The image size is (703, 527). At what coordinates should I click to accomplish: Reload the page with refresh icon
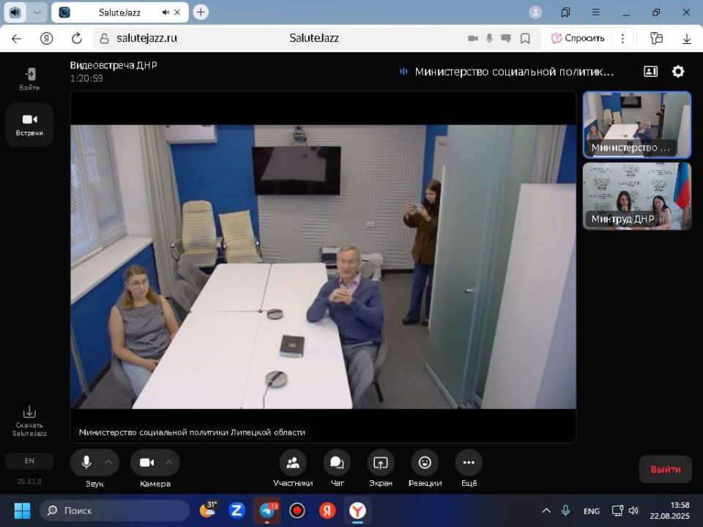(77, 39)
